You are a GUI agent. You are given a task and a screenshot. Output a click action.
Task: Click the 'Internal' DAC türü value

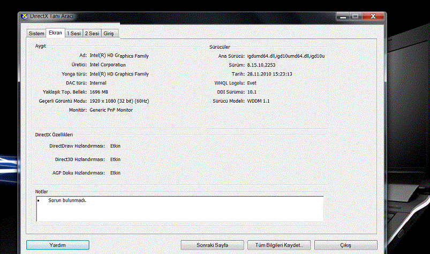(98, 83)
